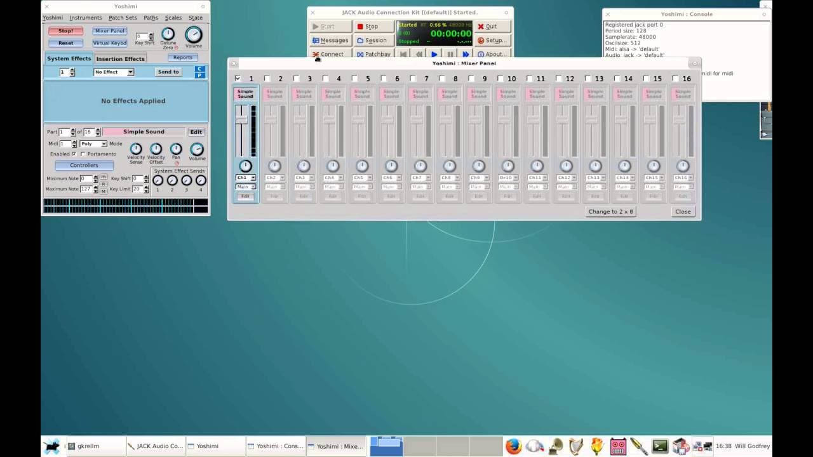
Task: Enable mixer channel 10 checkbox
Action: point(501,79)
